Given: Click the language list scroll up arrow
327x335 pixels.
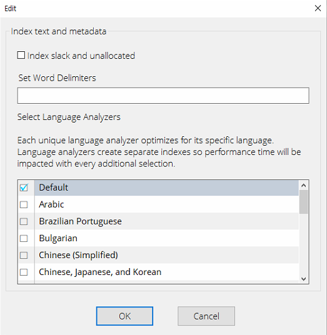Looking at the screenshot, I should (303, 186).
